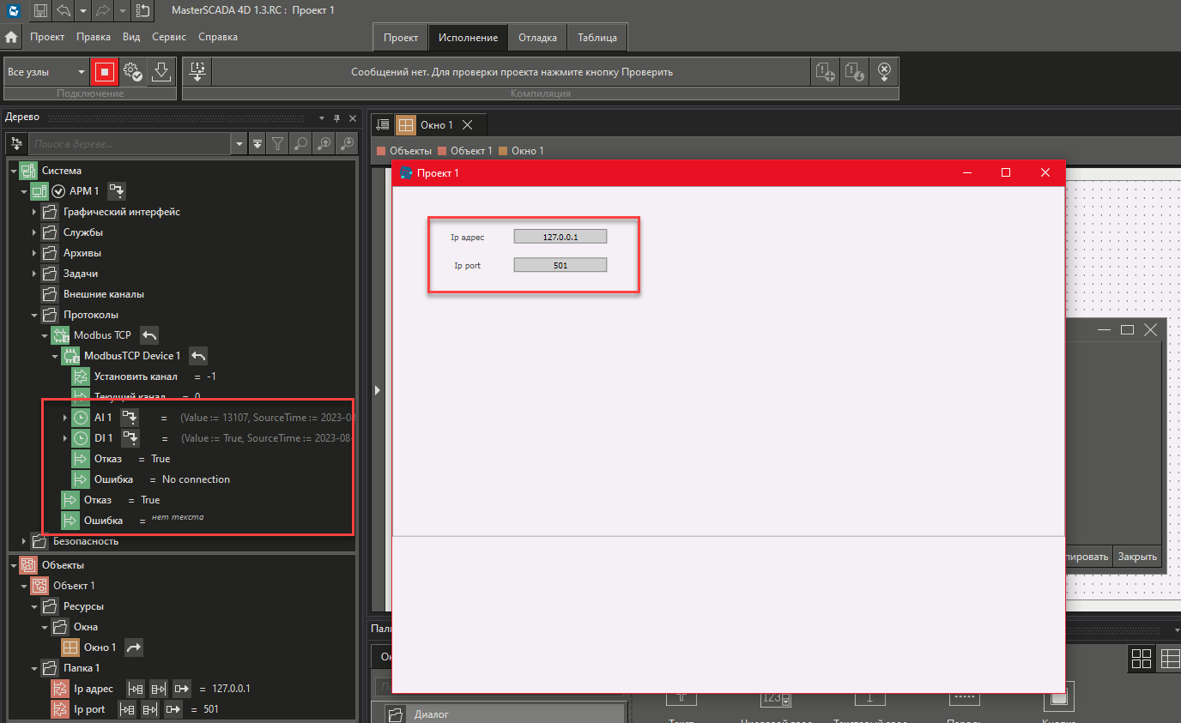Image resolution: width=1181 pixels, height=723 pixels.
Task: Click the red stop connection button
Action: (104, 71)
